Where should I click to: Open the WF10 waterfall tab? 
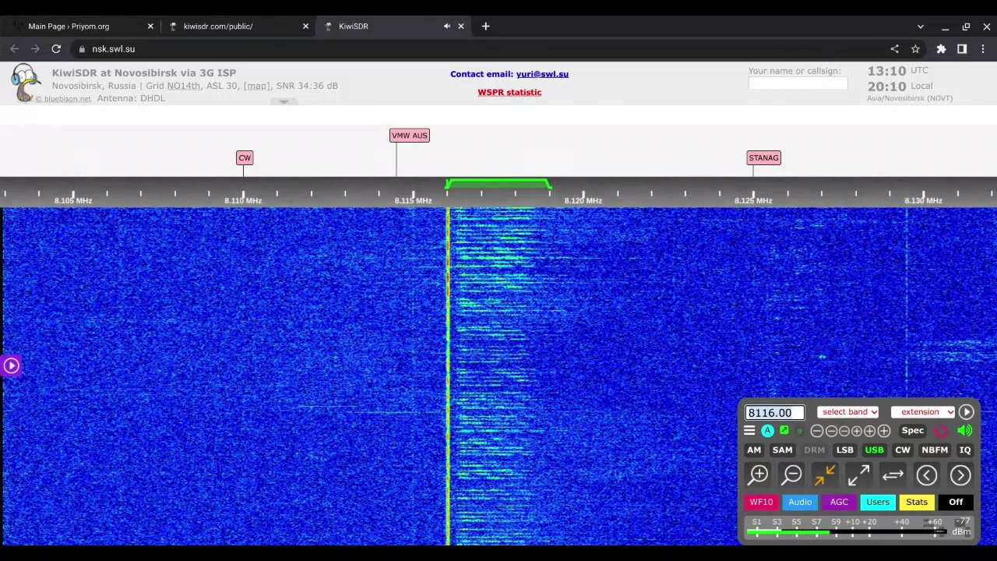click(x=761, y=502)
